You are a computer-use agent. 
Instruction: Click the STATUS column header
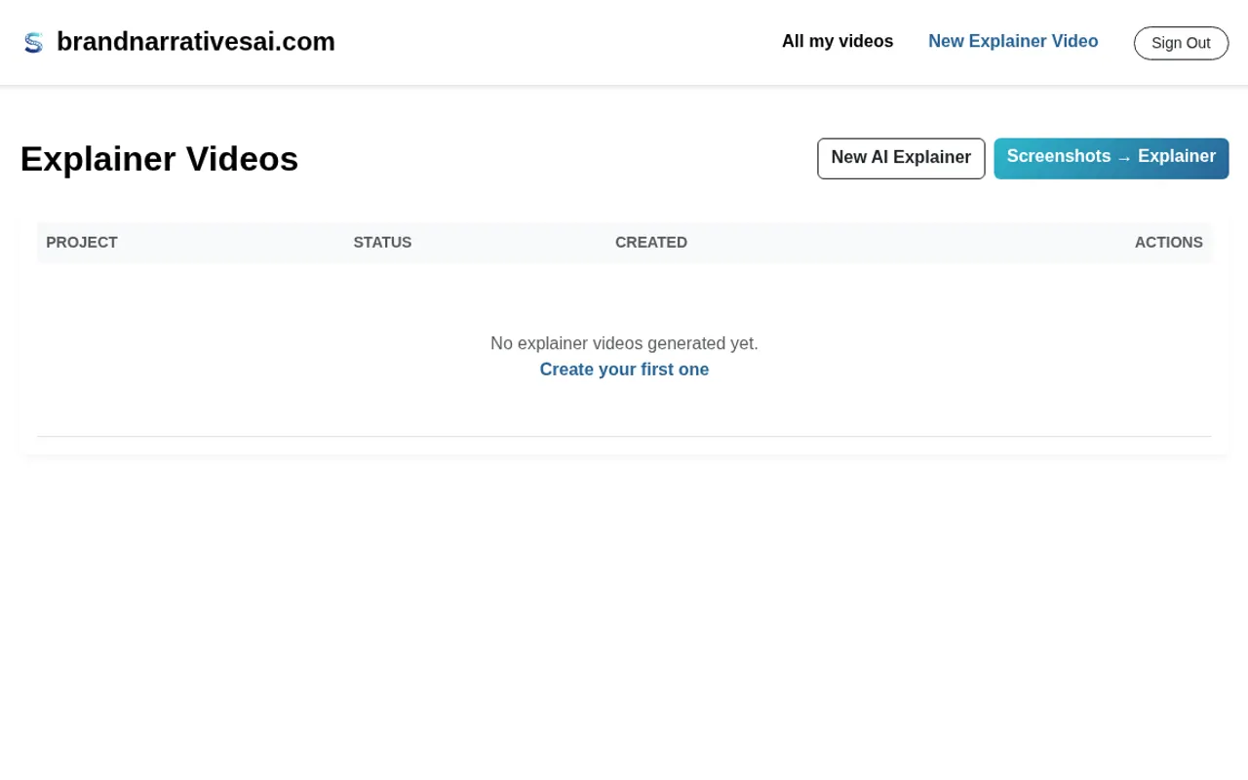tap(382, 243)
